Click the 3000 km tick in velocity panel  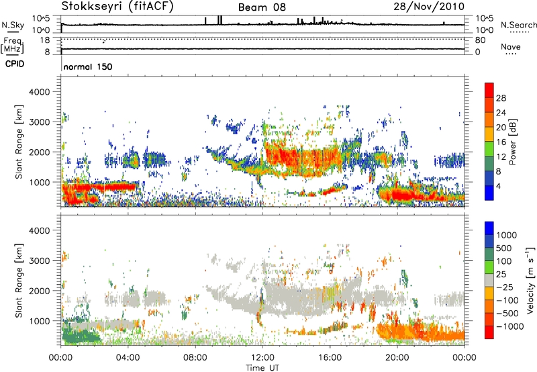(x=39, y=261)
